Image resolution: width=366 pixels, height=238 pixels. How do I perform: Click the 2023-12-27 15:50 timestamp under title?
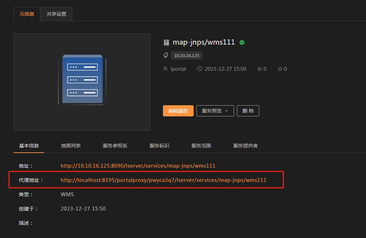click(x=225, y=69)
